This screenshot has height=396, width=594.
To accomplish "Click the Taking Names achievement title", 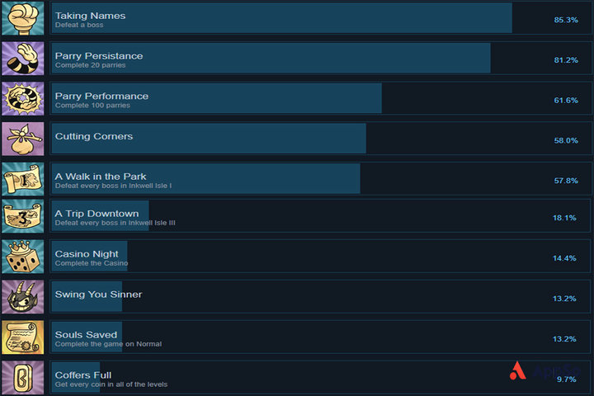I will tap(90, 16).
